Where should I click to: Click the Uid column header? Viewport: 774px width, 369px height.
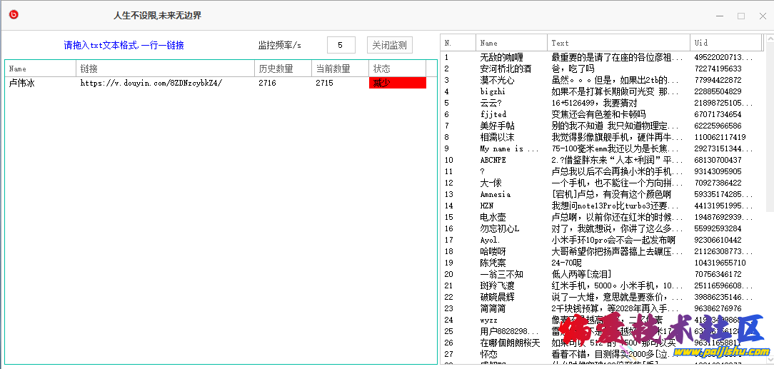tap(725, 43)
